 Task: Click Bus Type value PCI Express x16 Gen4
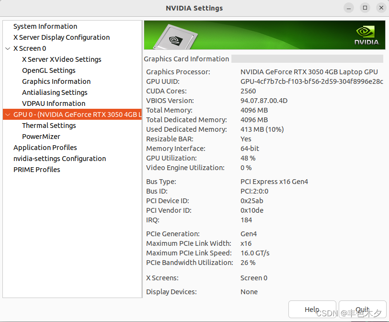274,182
